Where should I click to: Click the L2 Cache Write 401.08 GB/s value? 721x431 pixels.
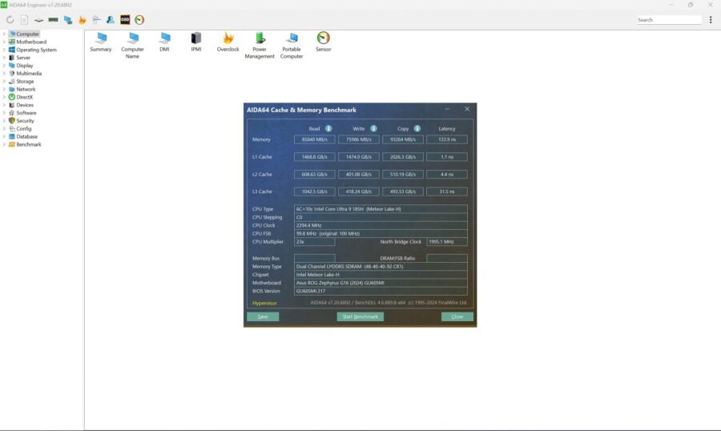[x=359, y=175]
